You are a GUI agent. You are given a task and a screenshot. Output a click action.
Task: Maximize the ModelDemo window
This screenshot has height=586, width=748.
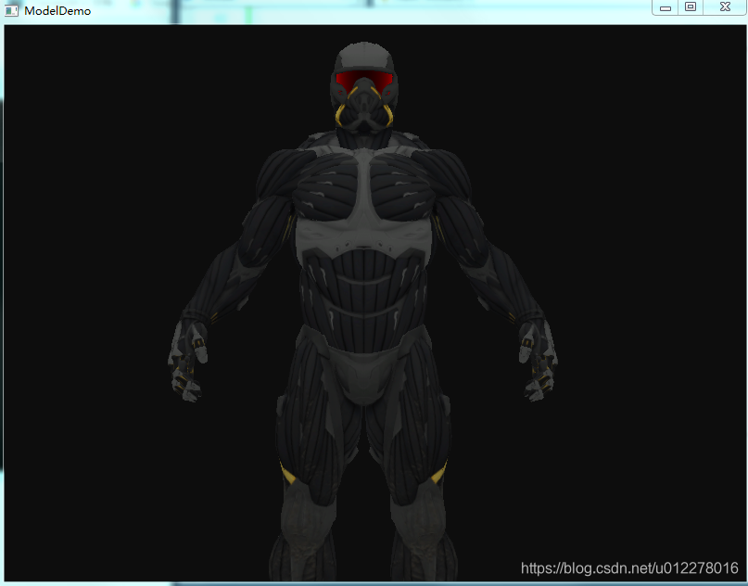tap(691, 7)
